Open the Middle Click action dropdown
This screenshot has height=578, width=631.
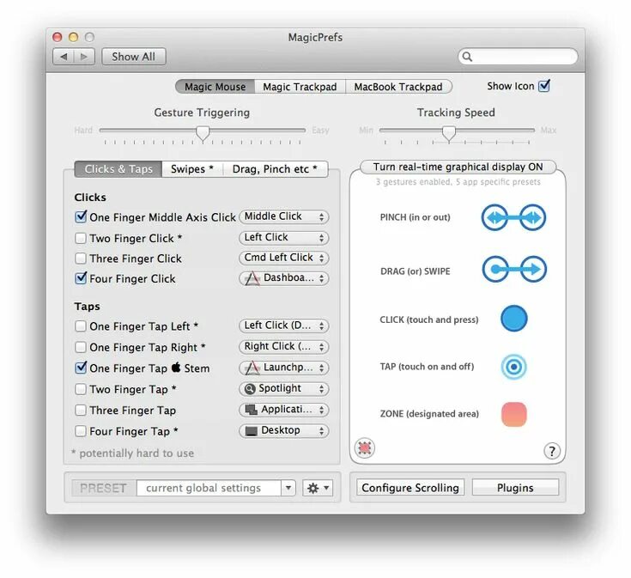point(283,217)
